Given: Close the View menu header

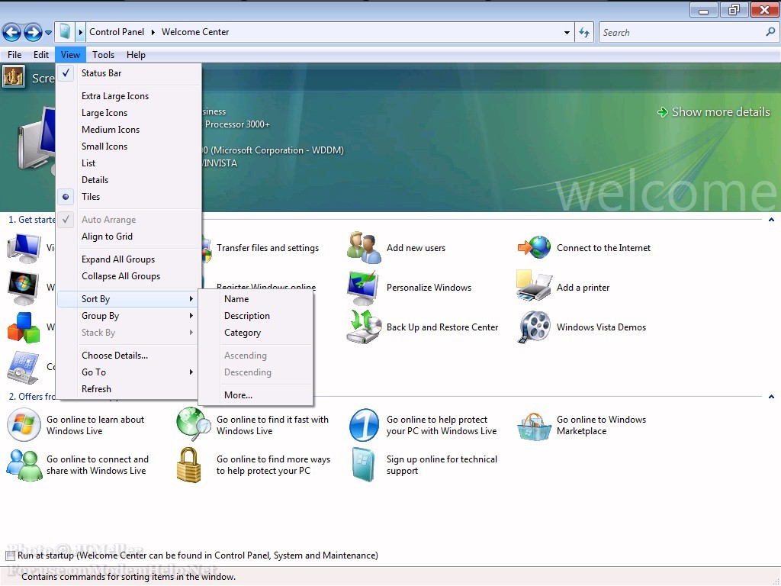Looking at the screenshot, I should tap(70, 55).
